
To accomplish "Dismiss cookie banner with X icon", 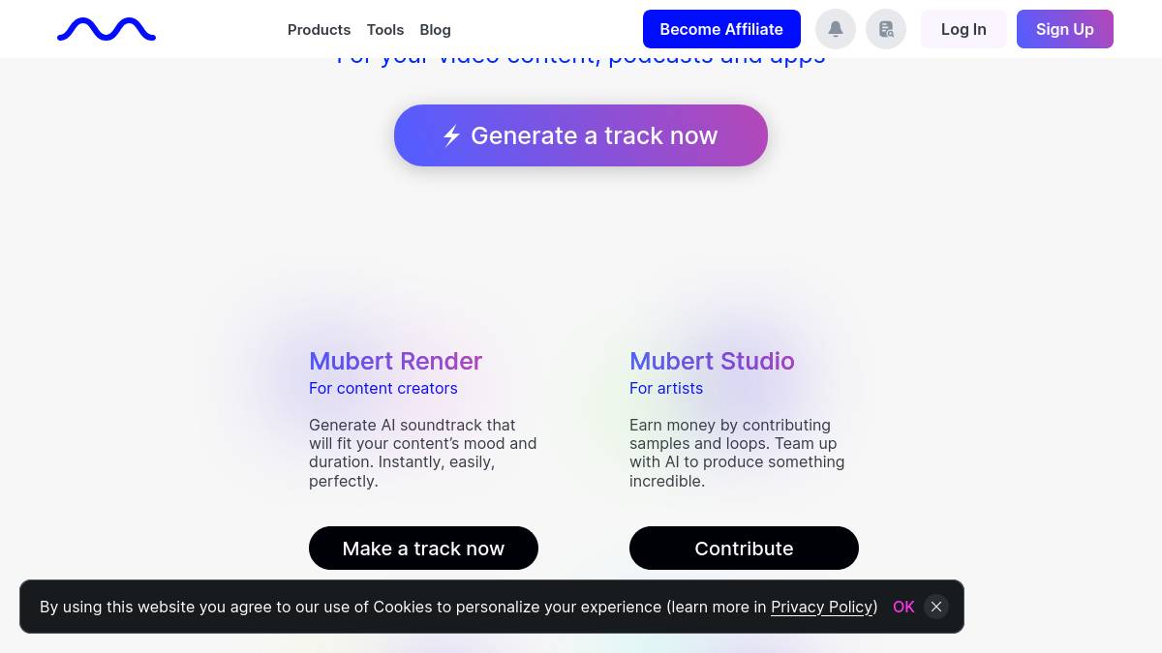I will point(935,607).
